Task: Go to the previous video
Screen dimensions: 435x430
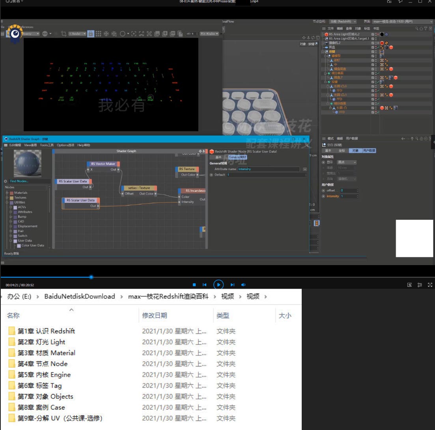Action: coord(204,285)
